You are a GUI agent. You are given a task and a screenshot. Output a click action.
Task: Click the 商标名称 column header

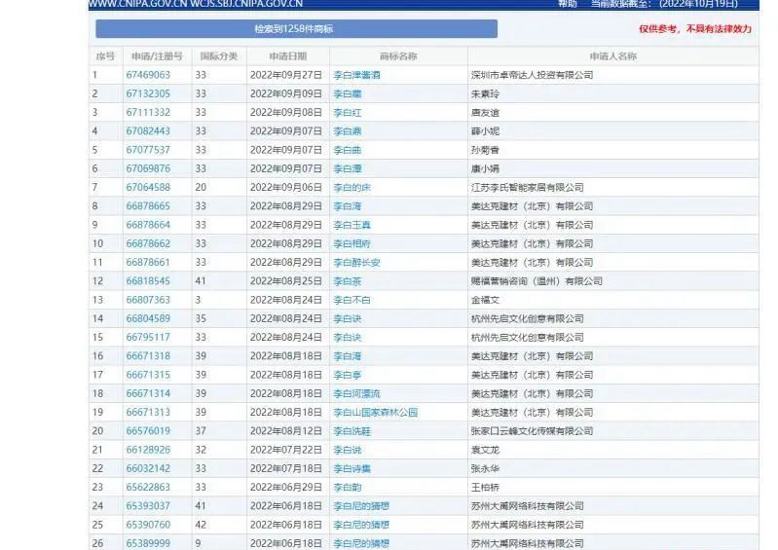tap(398, 56)
